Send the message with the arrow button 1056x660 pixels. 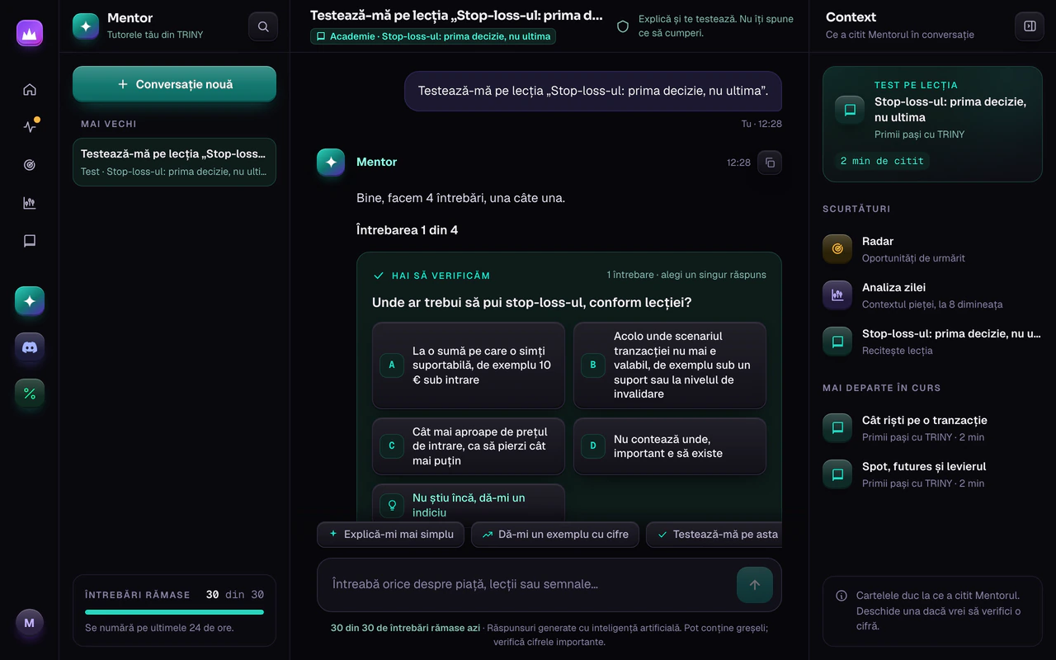(x=755, y=585)
